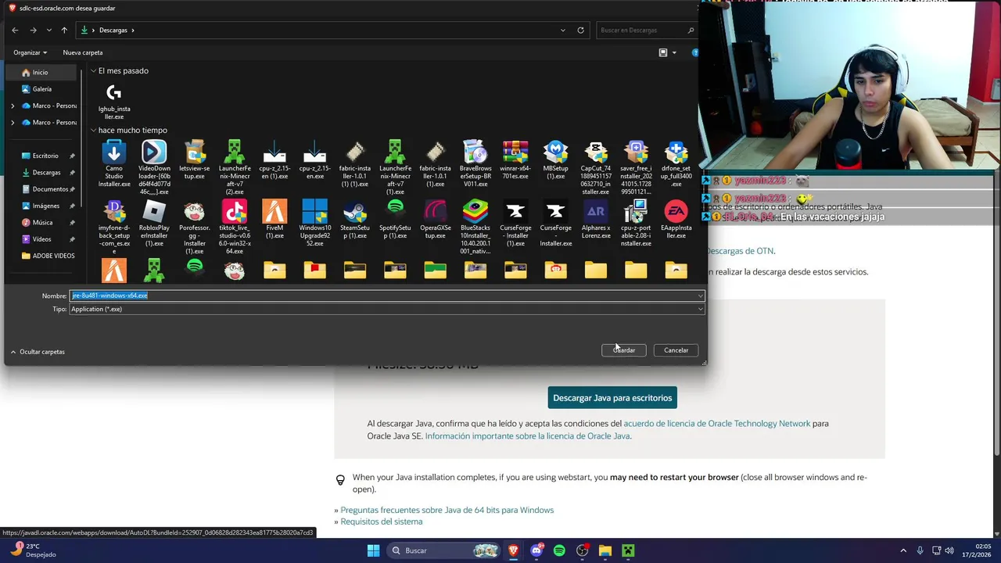
Task: Refresh the Descargas folder view
Action: 580,30
